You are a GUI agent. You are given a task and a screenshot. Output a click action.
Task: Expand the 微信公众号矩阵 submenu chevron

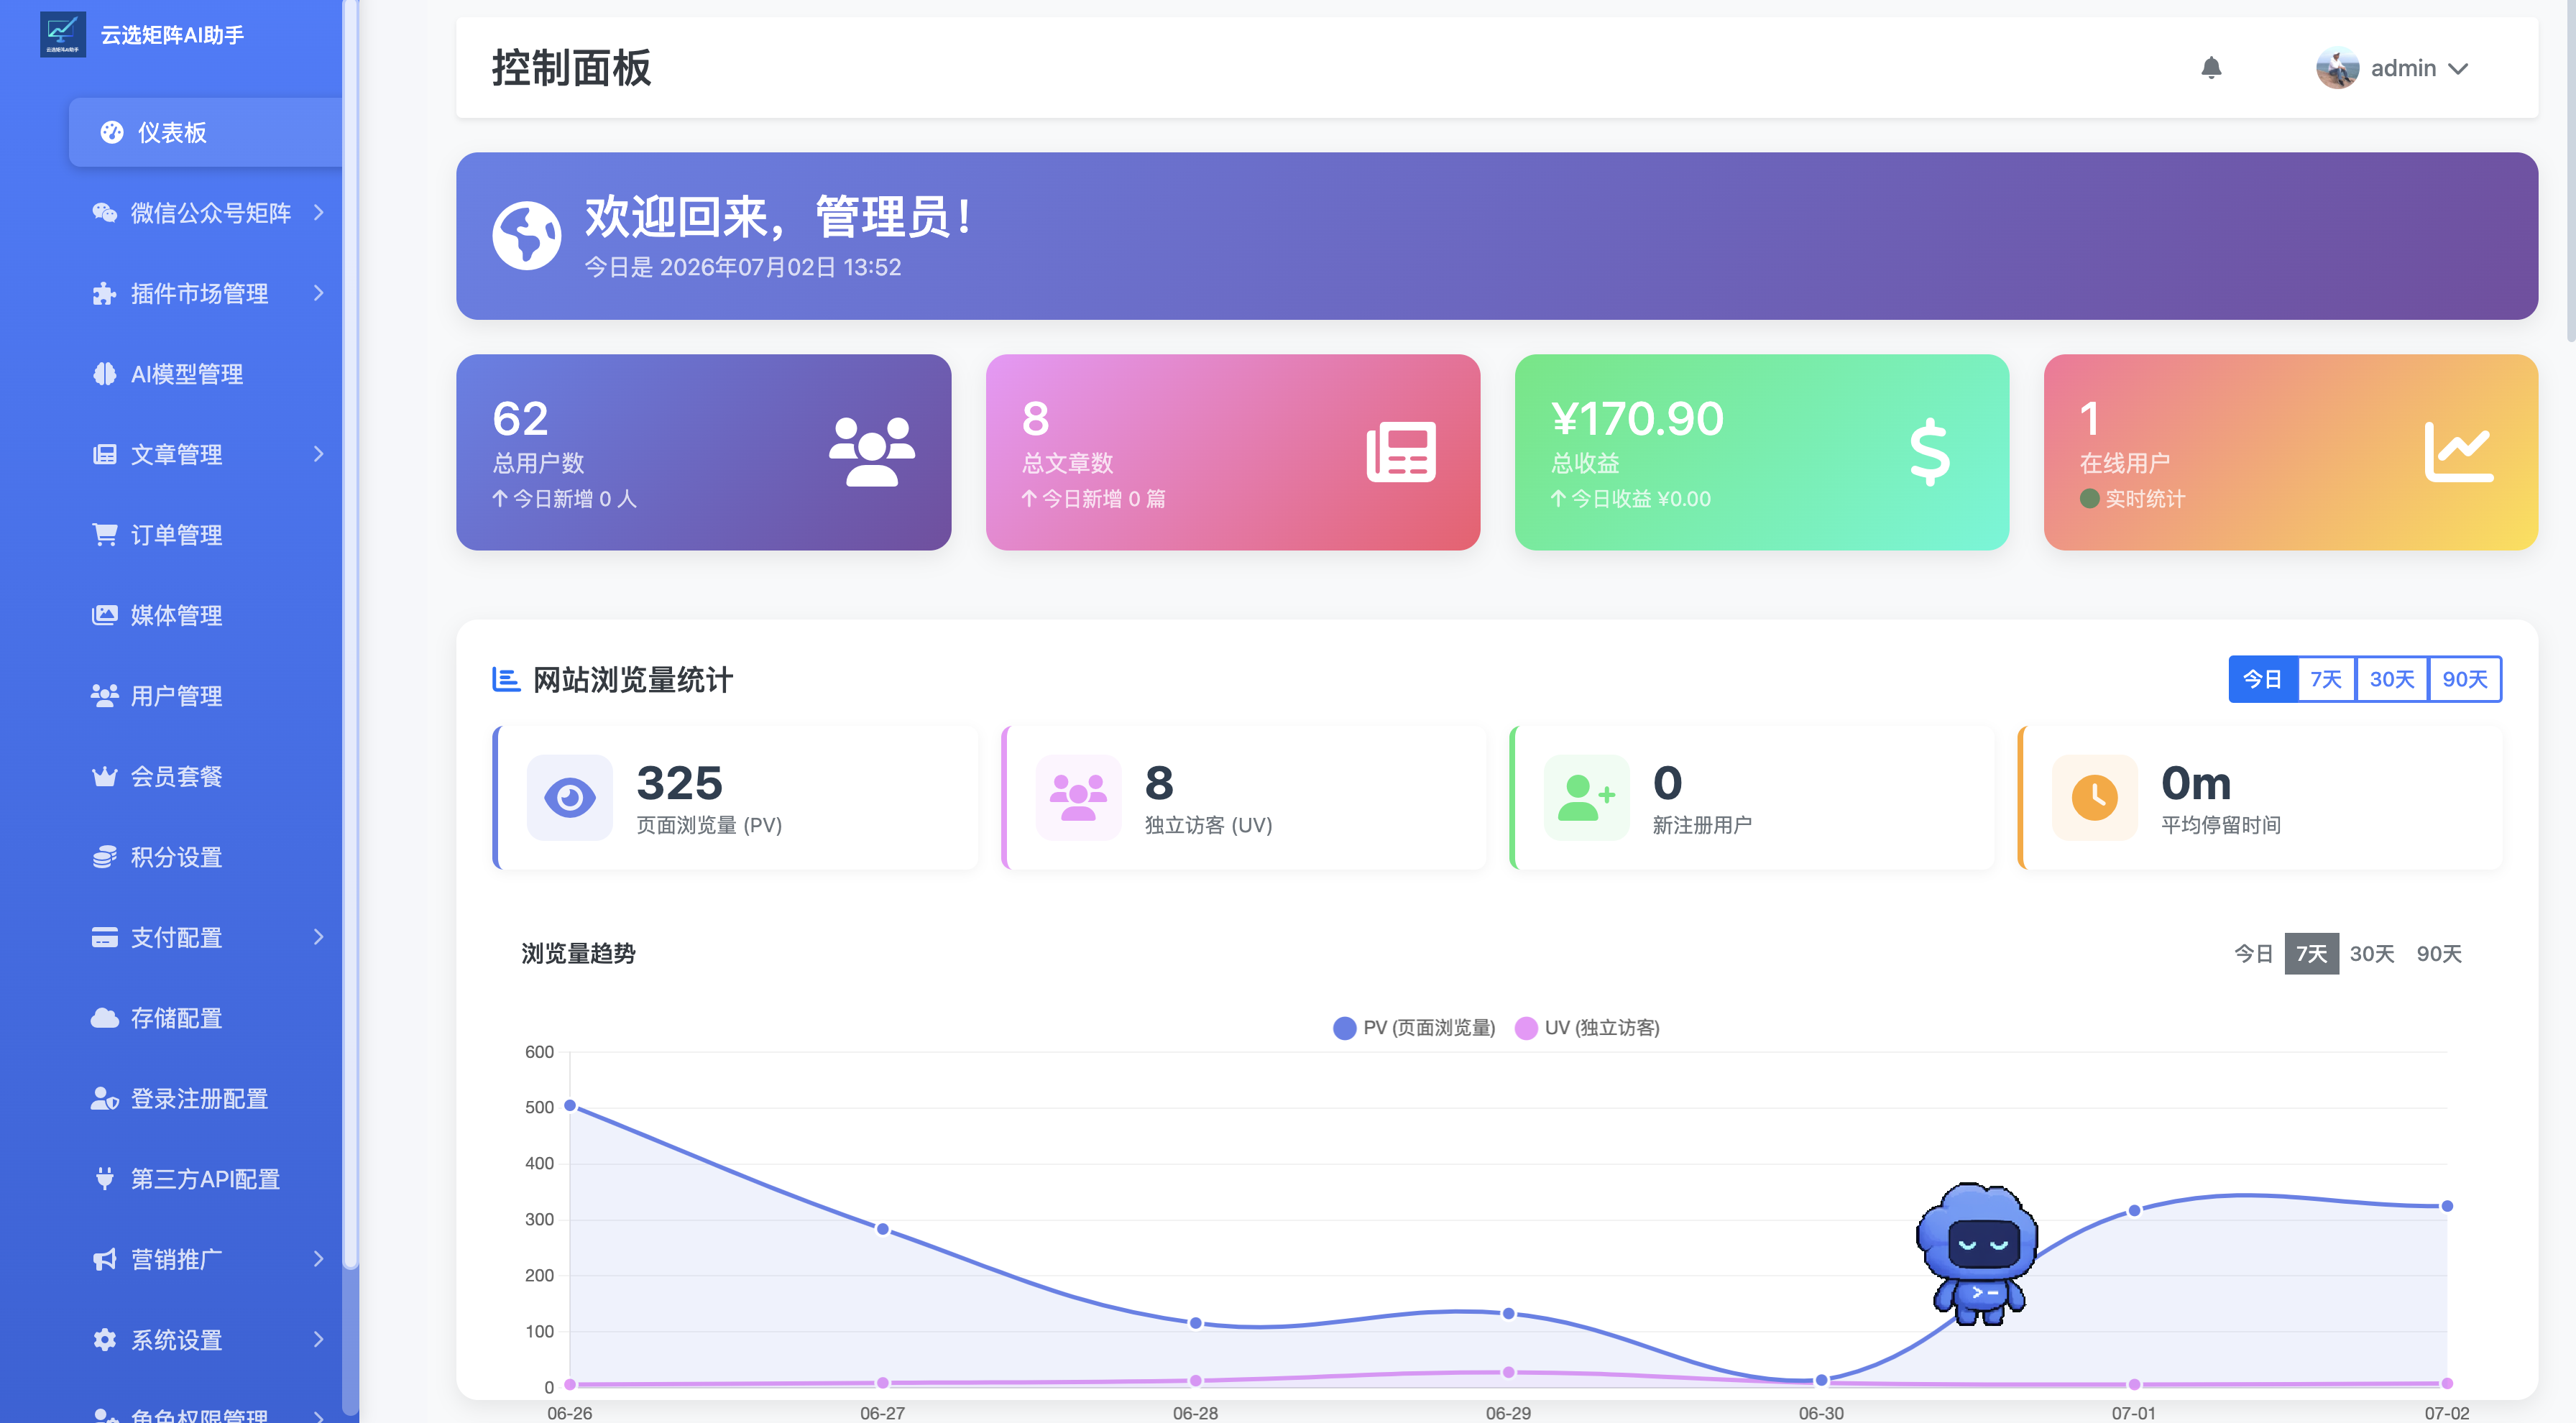pos(319,212)
